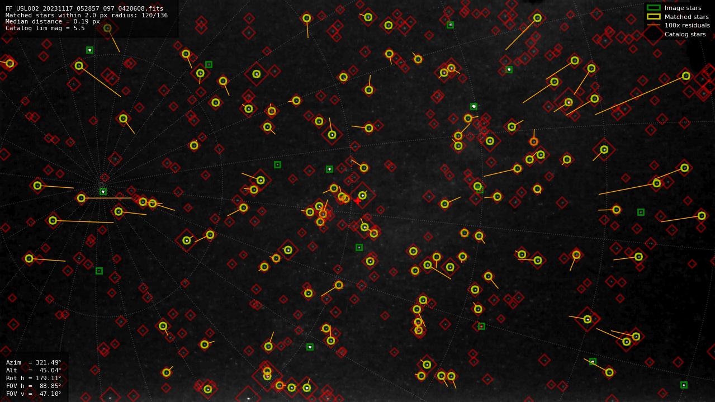Click the orange '100x residuals' legend line
Screen dimensions: 715x402
[654, 25]
